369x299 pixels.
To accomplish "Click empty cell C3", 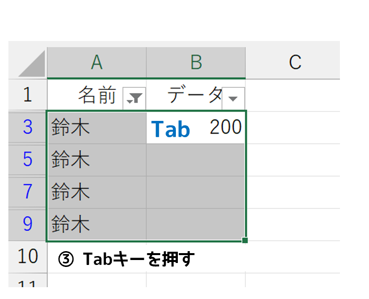I will click(295, 127).
